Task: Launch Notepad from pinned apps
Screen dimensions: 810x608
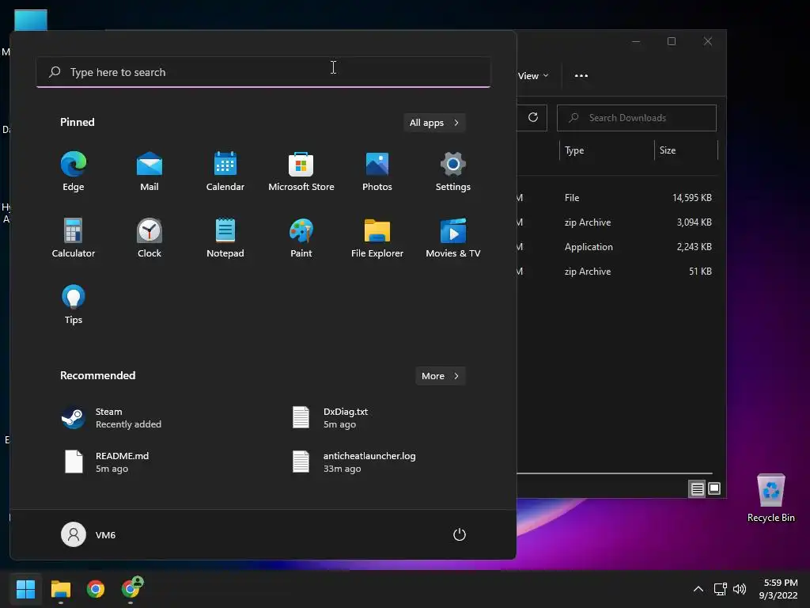Action: pyautogui.click(x=225, y=238)
